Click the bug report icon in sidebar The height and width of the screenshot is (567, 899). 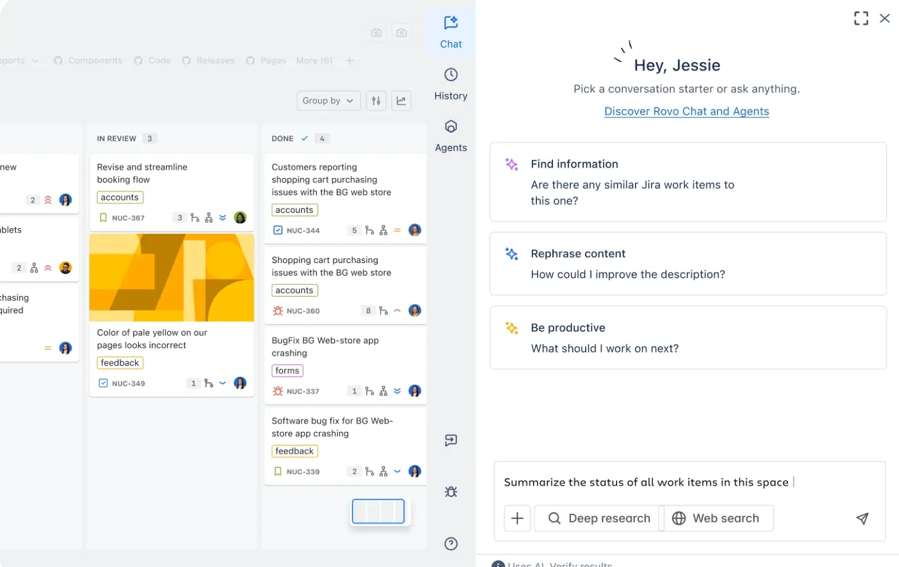point(450,492)
